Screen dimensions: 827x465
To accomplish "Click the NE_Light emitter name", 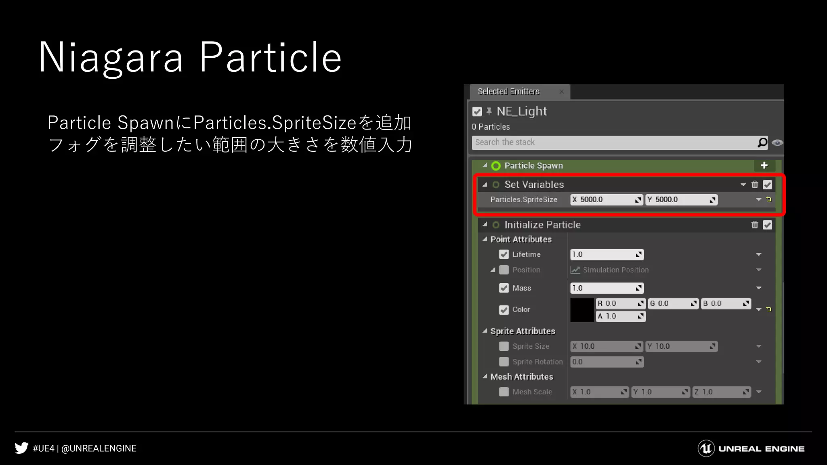I will pyautogui.click(x=521, y=111).
